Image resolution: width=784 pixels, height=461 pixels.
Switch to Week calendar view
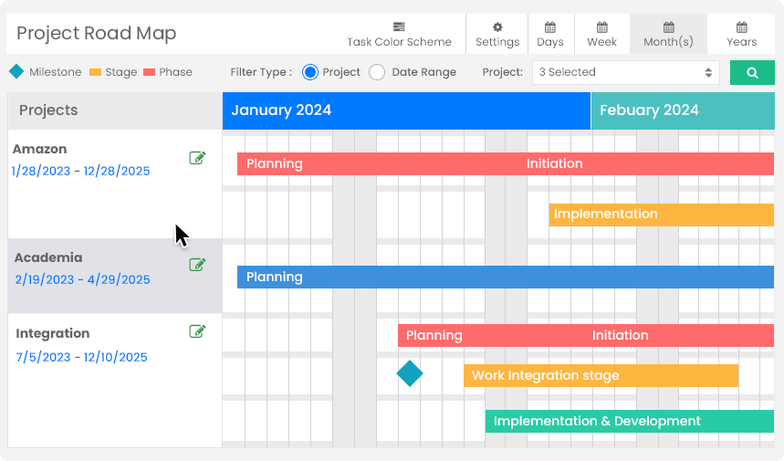(x=601, y=27)
